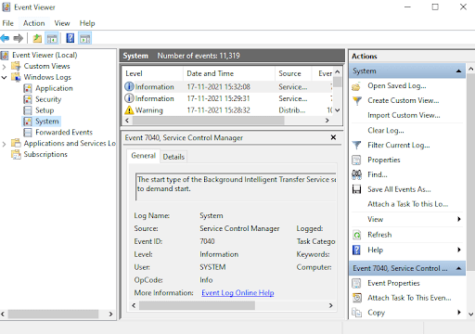The image size is (475, 334).
Task: Click the Security log icon in tree
Action: (x=28, y=99)
